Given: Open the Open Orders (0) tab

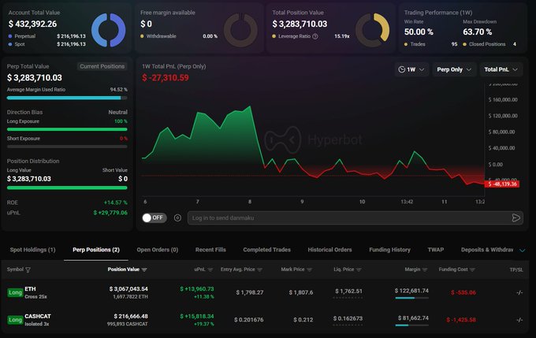Looking at the screenshot, I should click(x=158, y=250).
